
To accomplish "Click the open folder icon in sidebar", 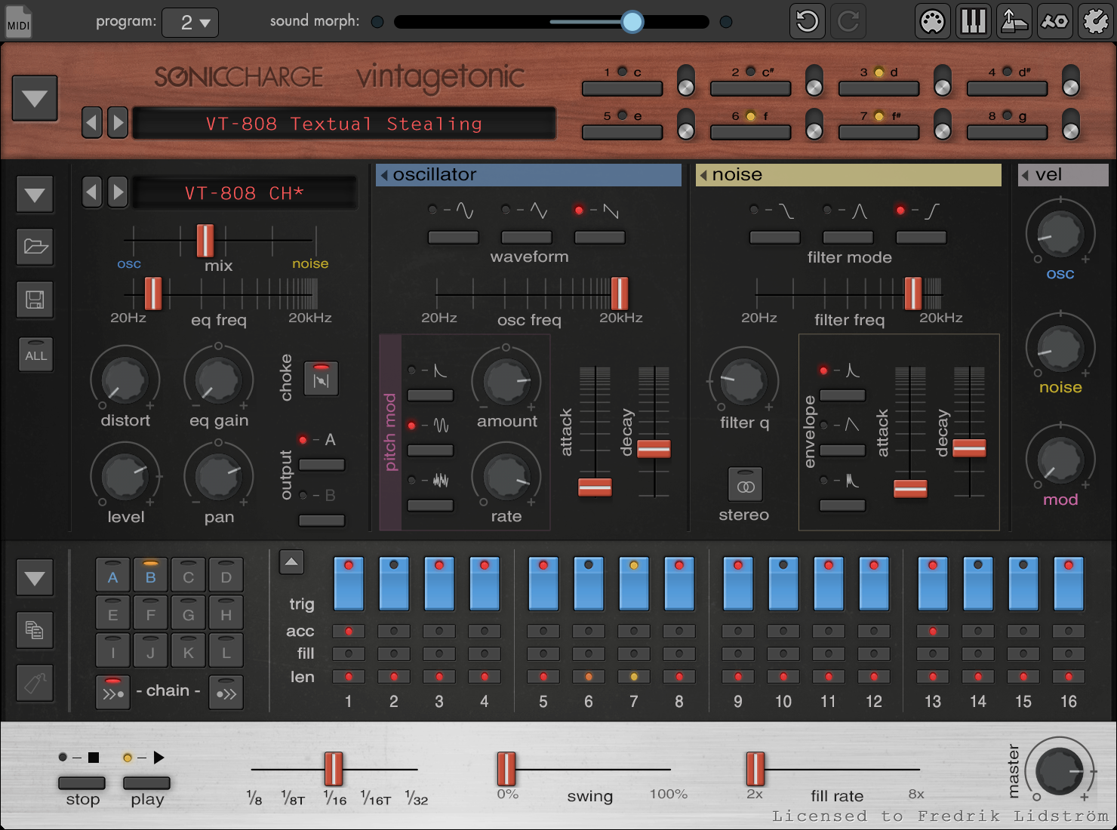I will pos(35,247).
